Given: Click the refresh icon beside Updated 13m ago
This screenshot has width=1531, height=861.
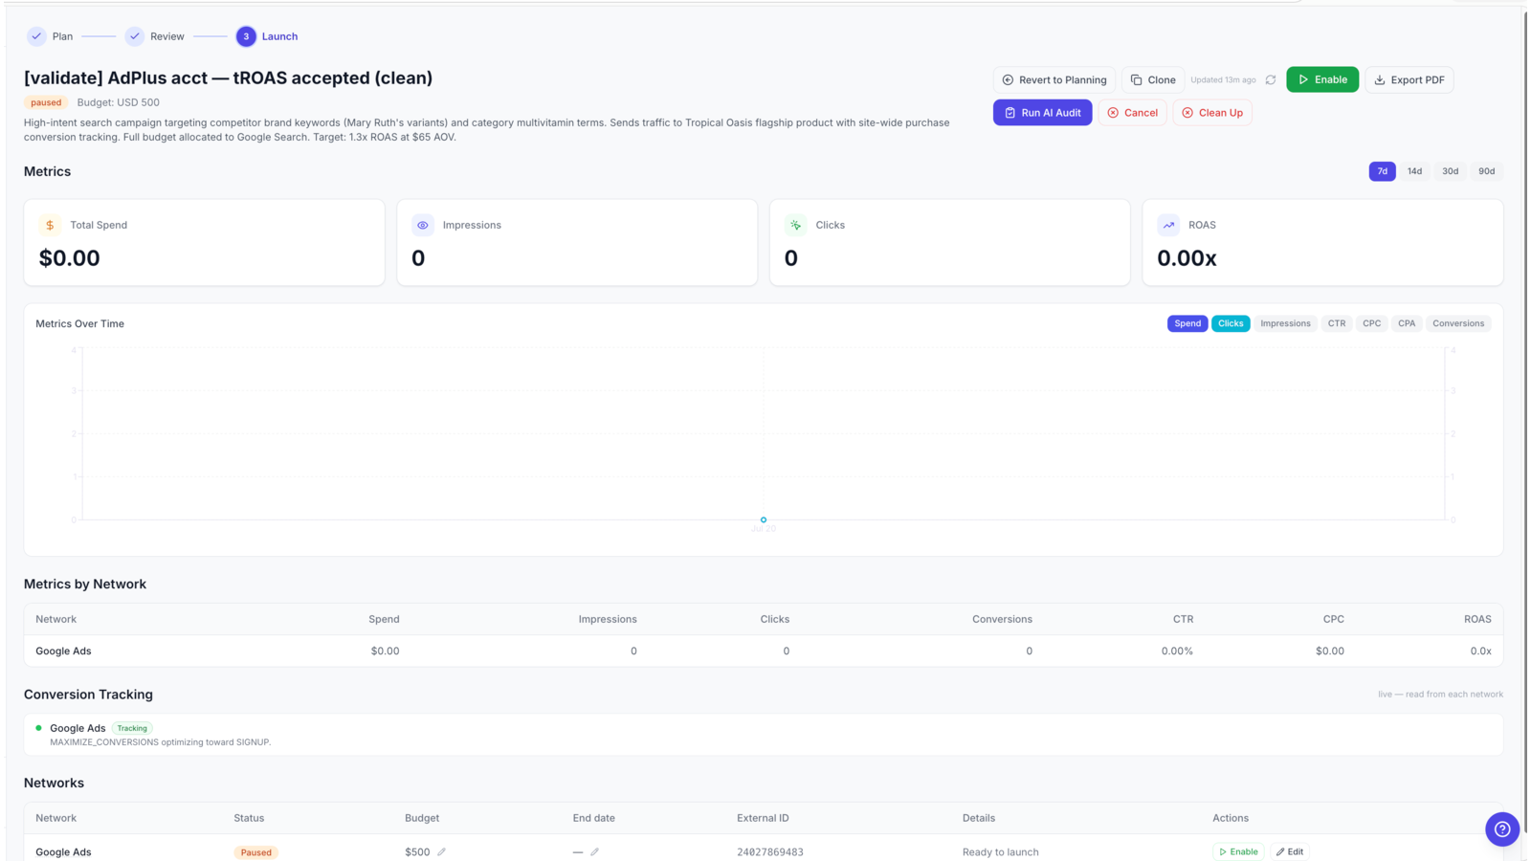Looking at the screenshot, I should pos(1271,80).
